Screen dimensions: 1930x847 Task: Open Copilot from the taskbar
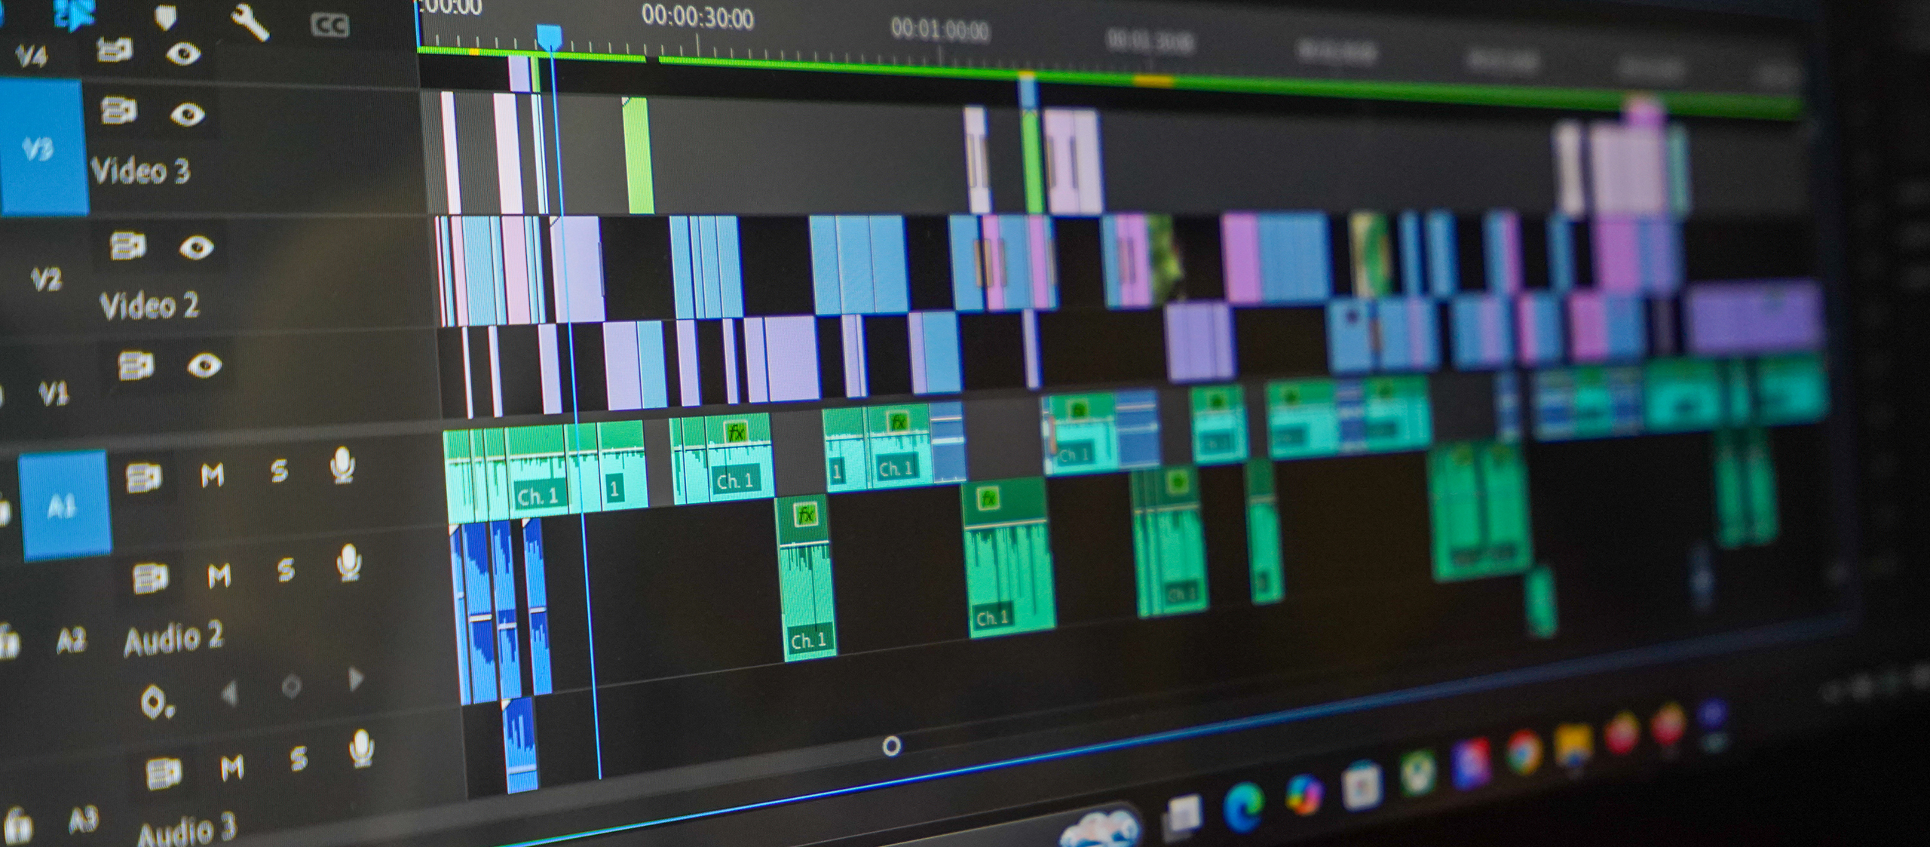coord(1304,796)
